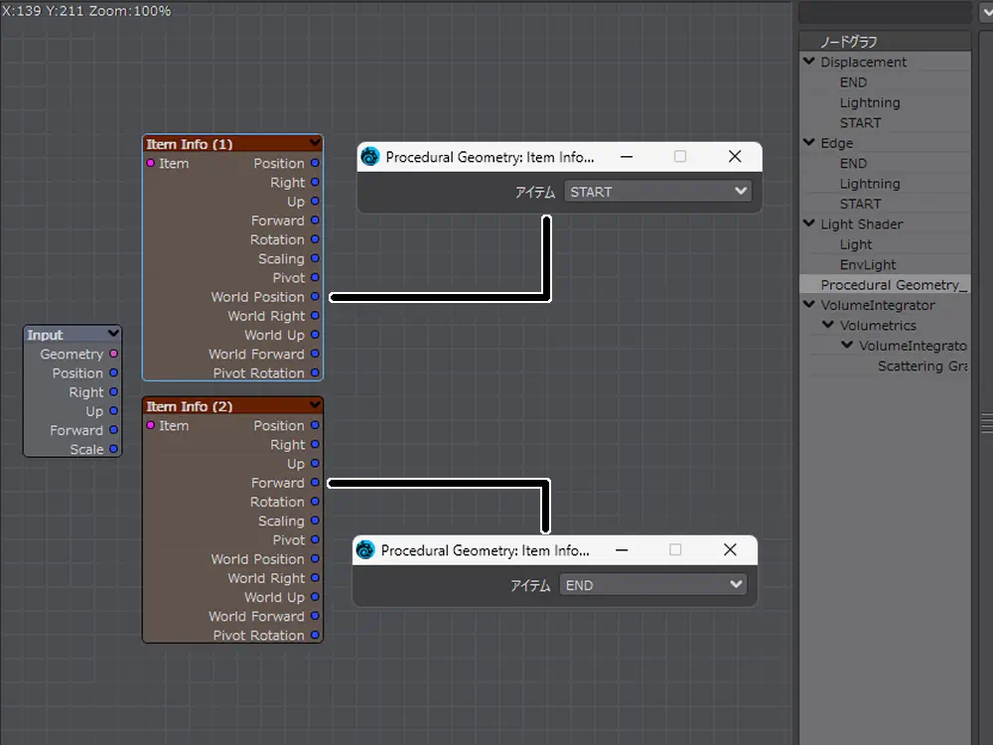Collapse the Light Shader tree group
Screen dimensions: 993x745
click(x=809, y=224)
